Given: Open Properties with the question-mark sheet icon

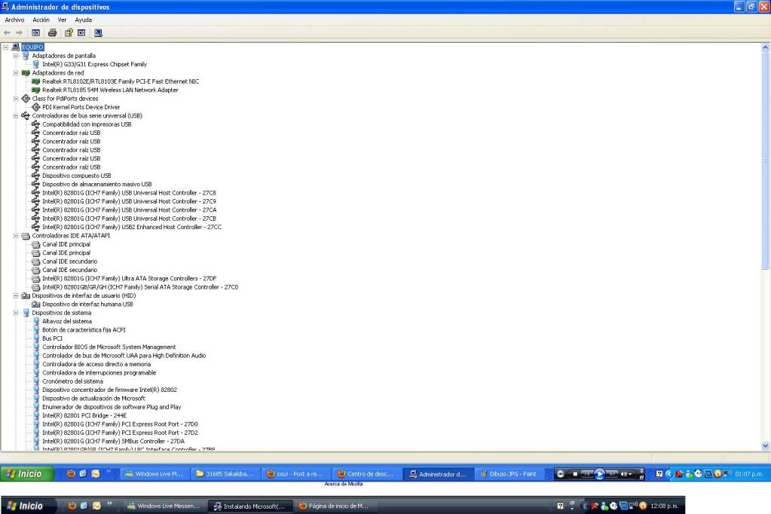Looking at the screenshot, I should pyautogui.click(x=69, y=33).
